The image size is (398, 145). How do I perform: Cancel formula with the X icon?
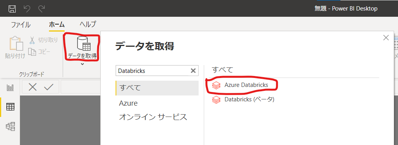point(33,87)
